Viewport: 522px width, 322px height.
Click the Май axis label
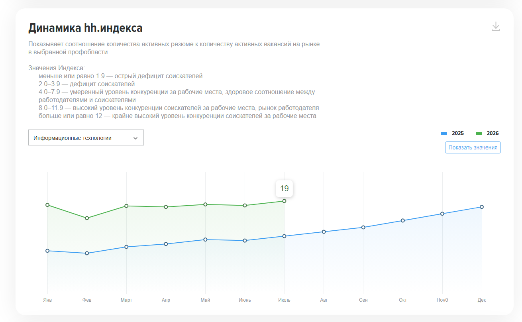point(205,300)
